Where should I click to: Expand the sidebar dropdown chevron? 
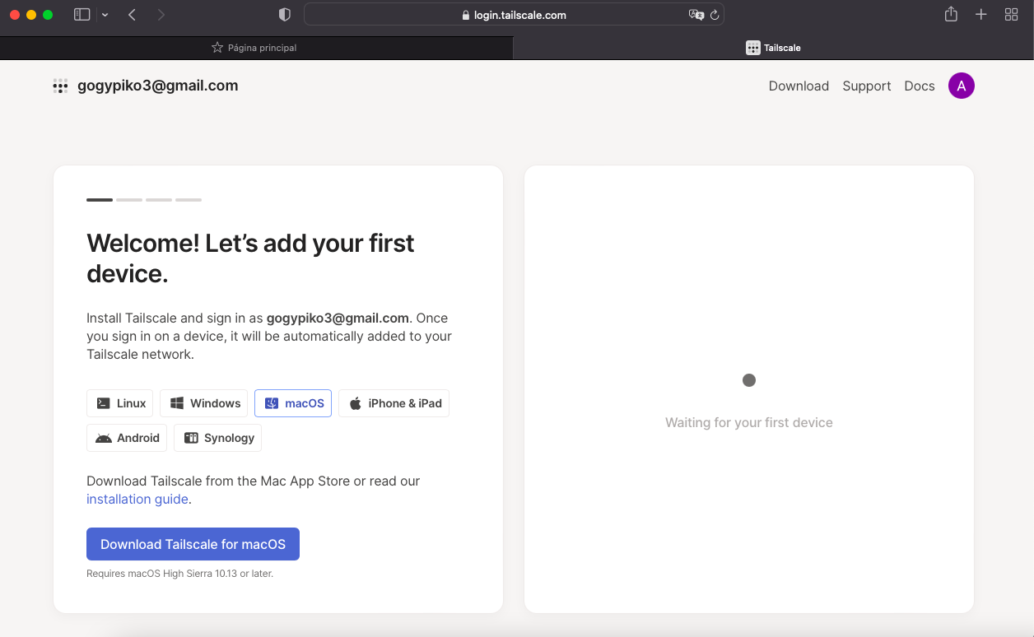click(x=105, y=15)
